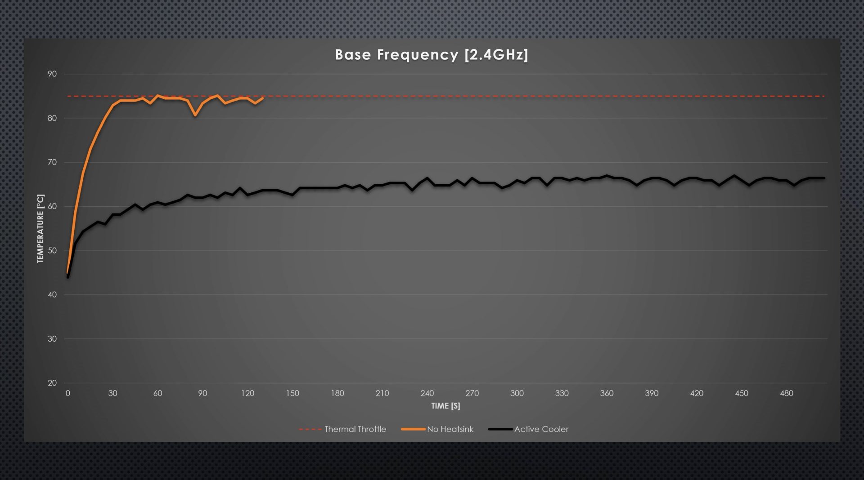
Task: Click the black line swatch in the legend
Action: point(500,429)
